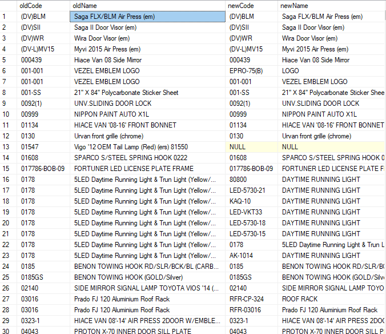Viewport: 386px width, 334px height.
Task: Click oldName BENON TOWING HOOK (GOLD/Silver)
Action: coord(147,277)
